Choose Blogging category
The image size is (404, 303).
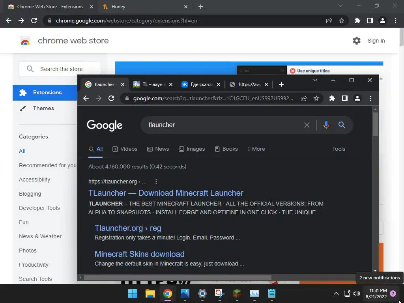[30, 194]
